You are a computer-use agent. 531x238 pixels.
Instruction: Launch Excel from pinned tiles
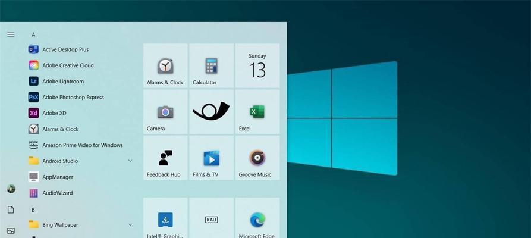click(x=257, y=112)
